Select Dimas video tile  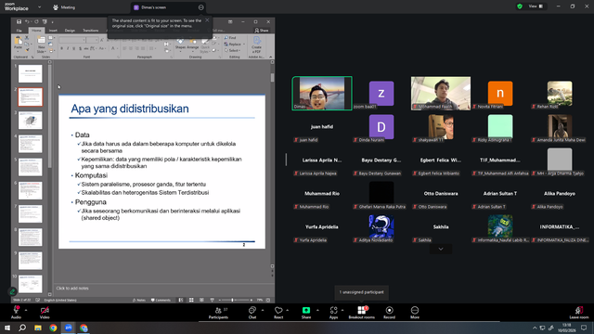[322, 93]
